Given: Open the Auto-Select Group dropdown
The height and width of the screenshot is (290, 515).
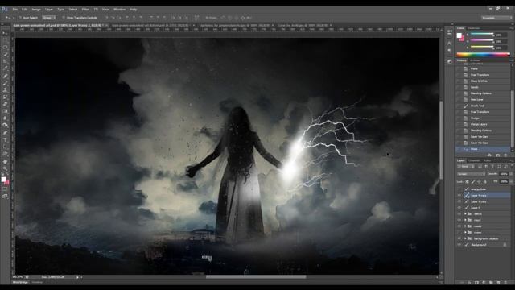Looking at the screenshot, I should [49, 18].
